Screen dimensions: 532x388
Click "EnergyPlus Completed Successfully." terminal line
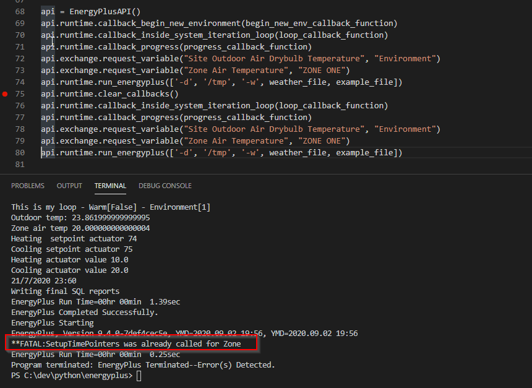[x=85, y=313]
